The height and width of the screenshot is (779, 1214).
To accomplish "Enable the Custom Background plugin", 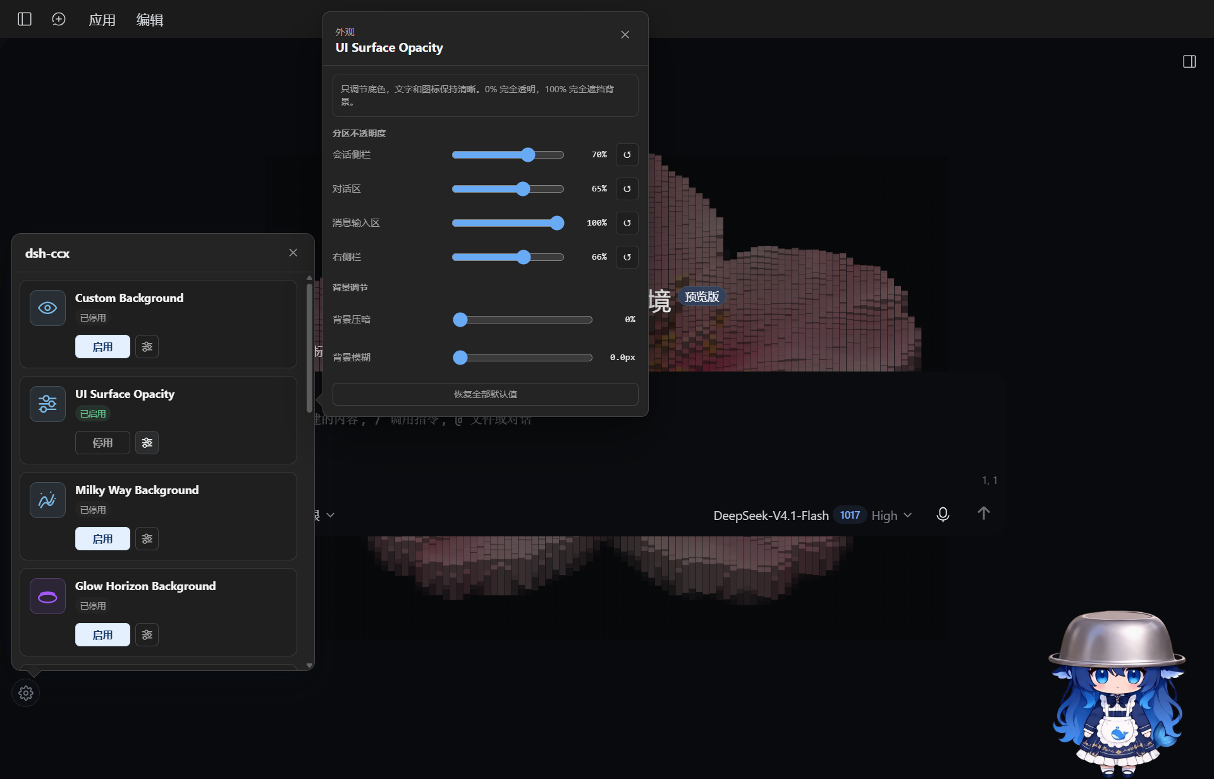I will (102, 347).
